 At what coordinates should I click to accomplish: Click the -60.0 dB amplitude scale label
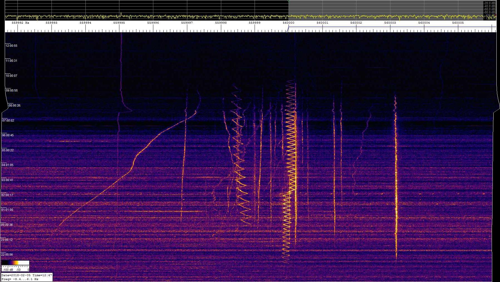(x=489, y=9)
